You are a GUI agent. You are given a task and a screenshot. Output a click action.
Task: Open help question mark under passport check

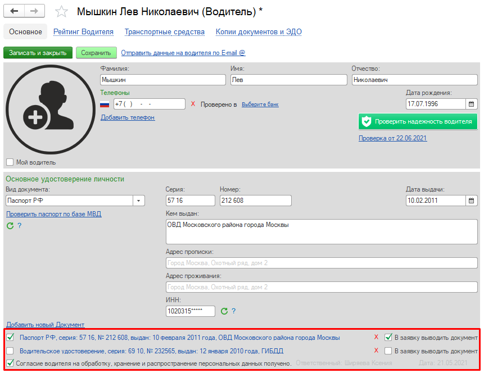tap(20, 226)
